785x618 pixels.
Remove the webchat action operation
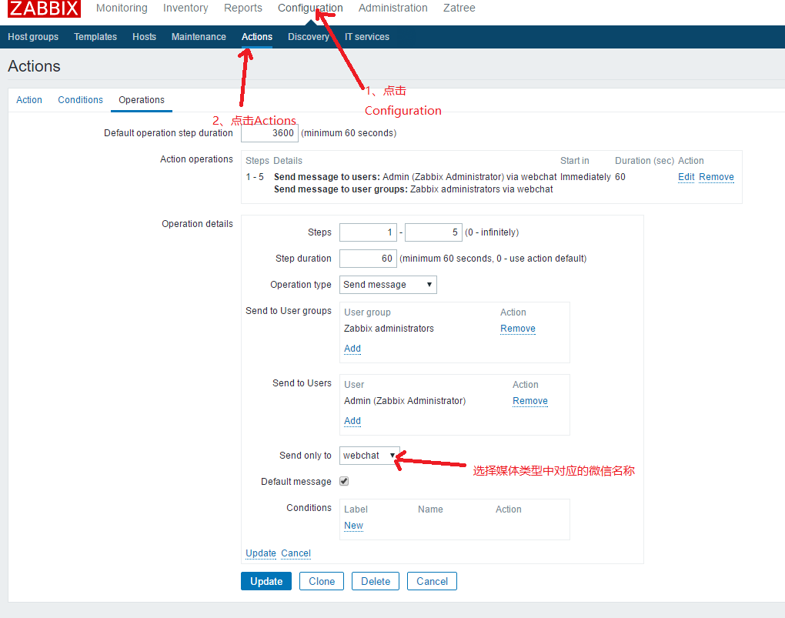point(717,177)
